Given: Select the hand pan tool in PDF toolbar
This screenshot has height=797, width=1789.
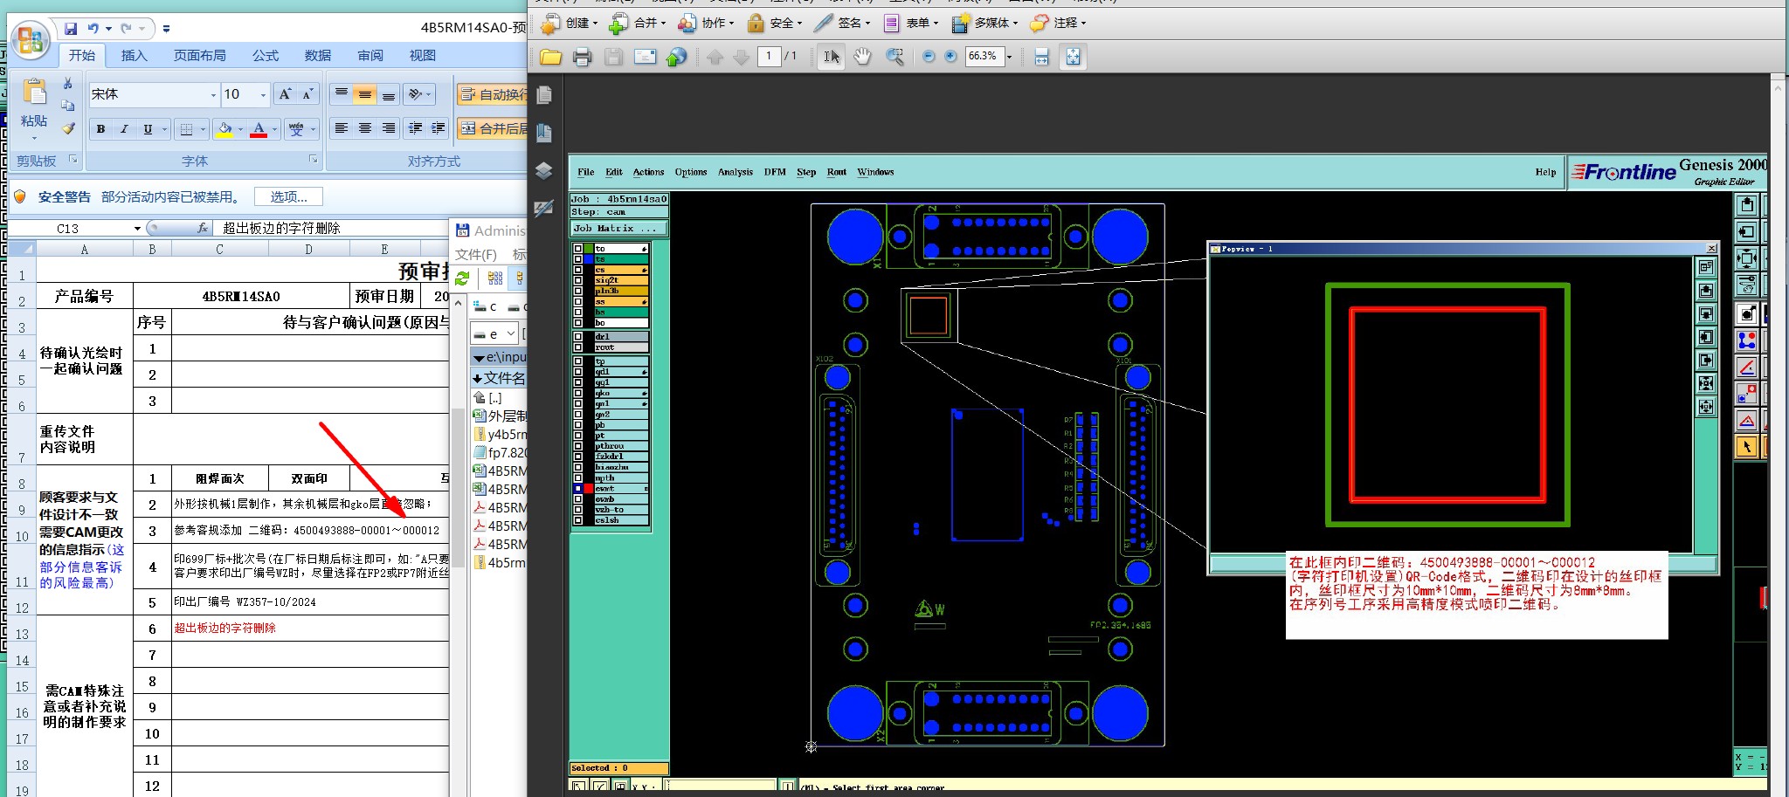Looking at the screenshot, I should coord(862,57).
